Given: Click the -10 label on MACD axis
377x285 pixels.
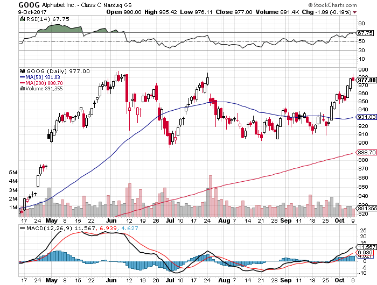Looking at the screenshot, I should [362, 273].
